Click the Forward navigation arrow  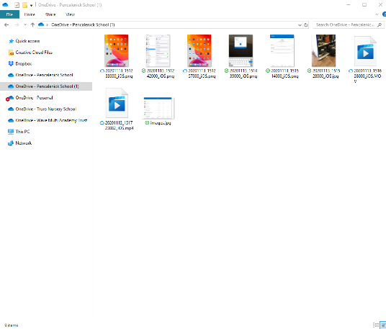(17, 24)
